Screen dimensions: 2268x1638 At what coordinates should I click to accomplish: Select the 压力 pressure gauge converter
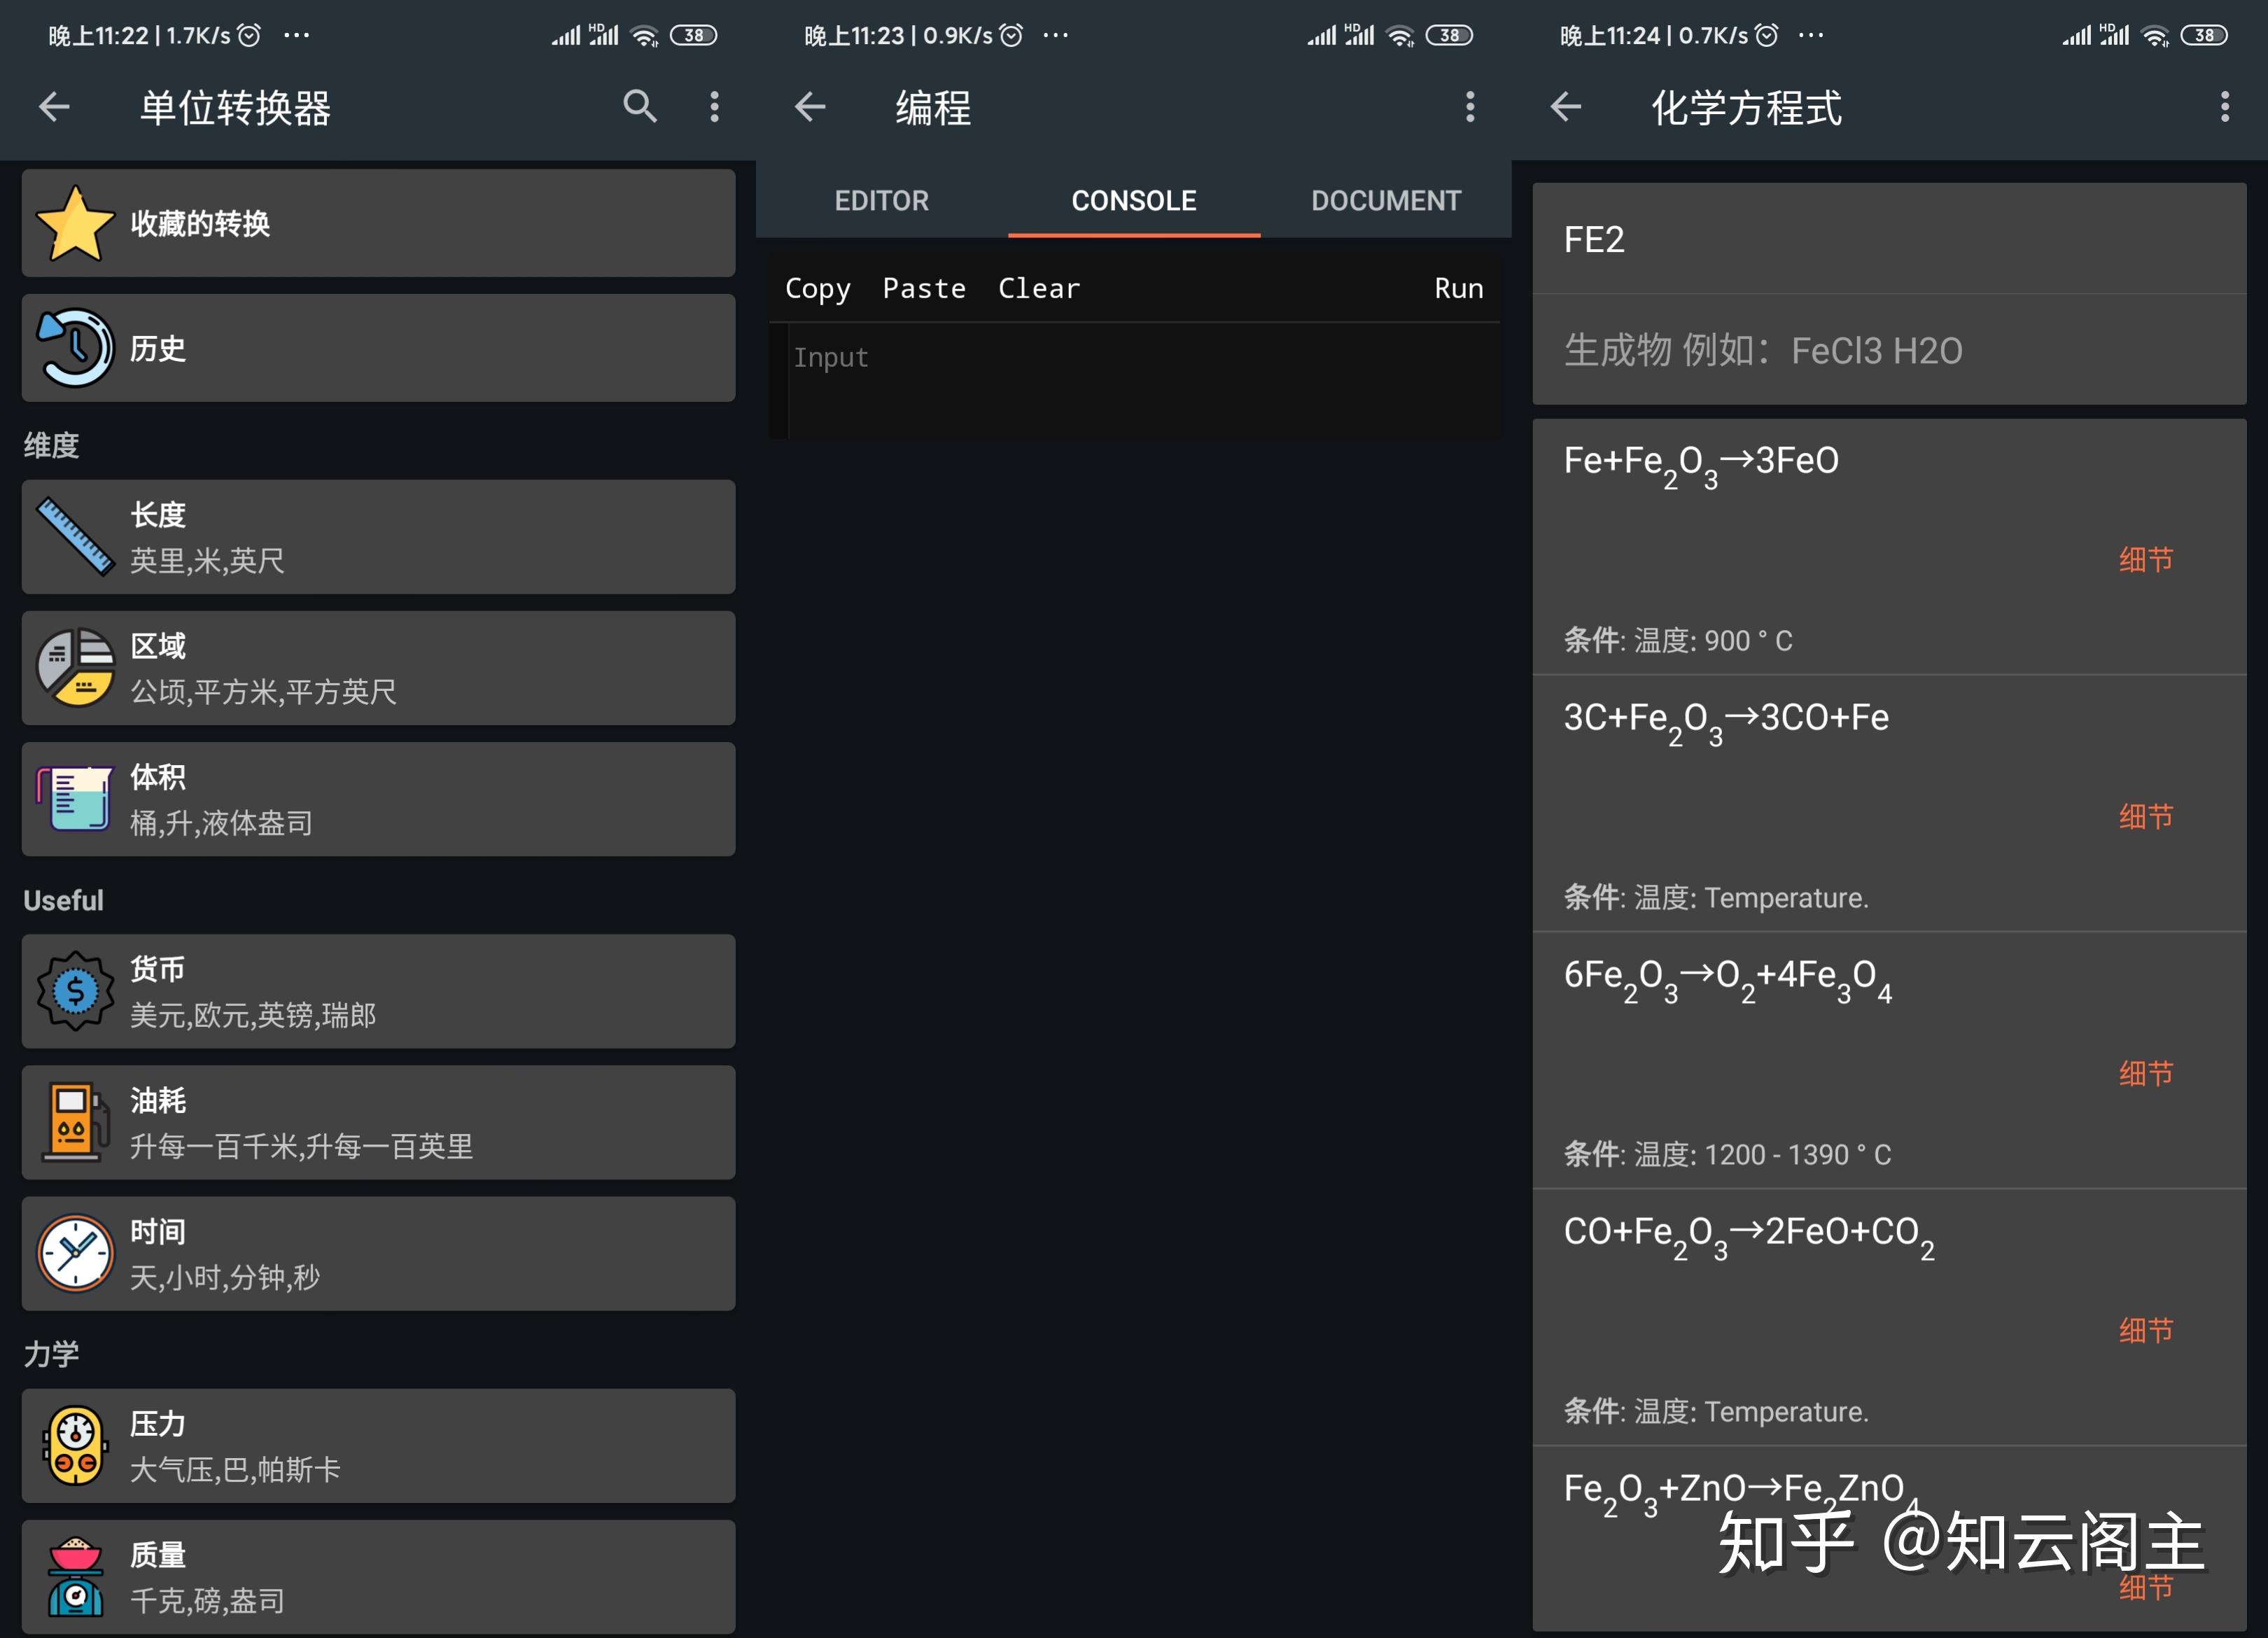(378, 1445)
